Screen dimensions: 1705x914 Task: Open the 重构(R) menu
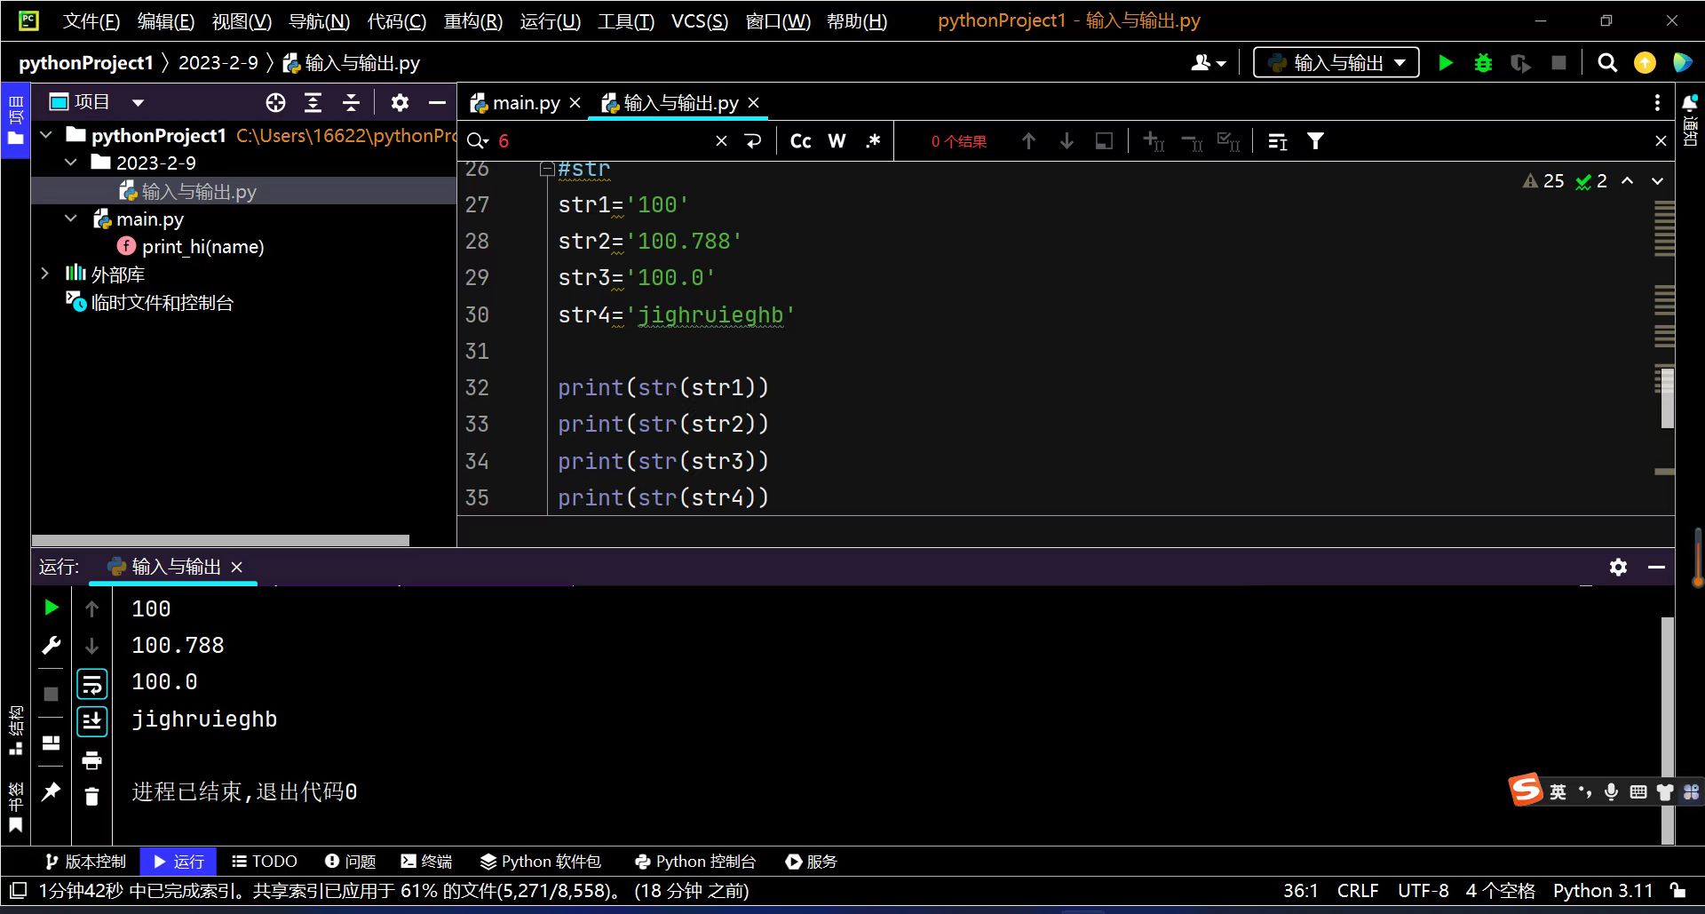472,21
